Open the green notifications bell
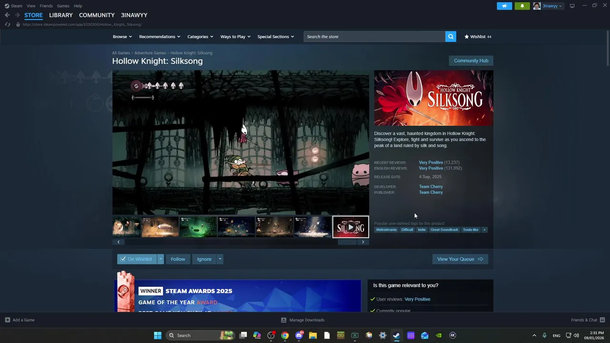 pyautogui.click(x=522, y=6)
